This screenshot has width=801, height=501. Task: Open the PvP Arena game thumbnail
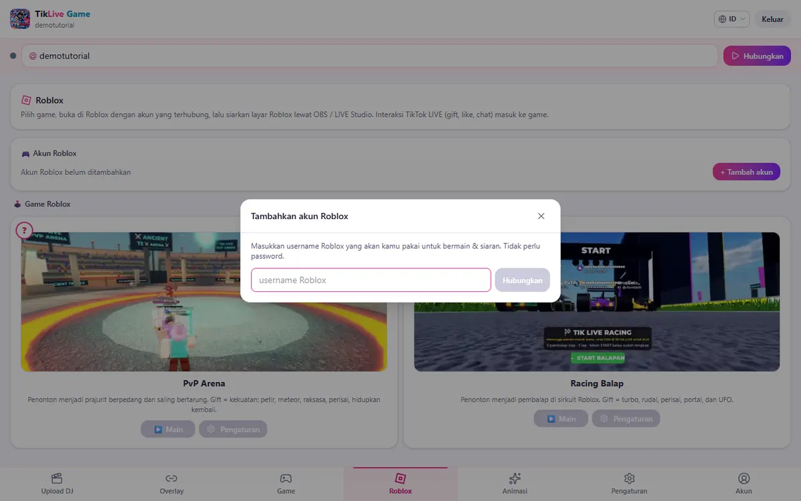(x=204, y=302)
